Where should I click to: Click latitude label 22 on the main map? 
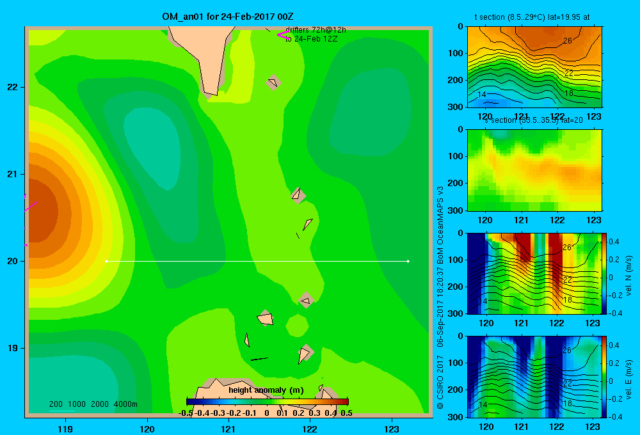(x=13, y=87)
